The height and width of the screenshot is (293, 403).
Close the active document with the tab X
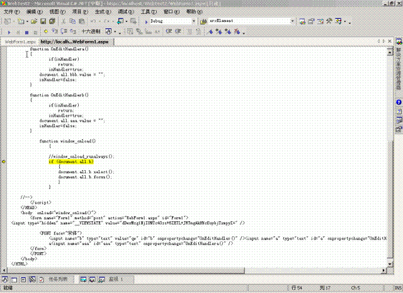(x=390, y=41)
